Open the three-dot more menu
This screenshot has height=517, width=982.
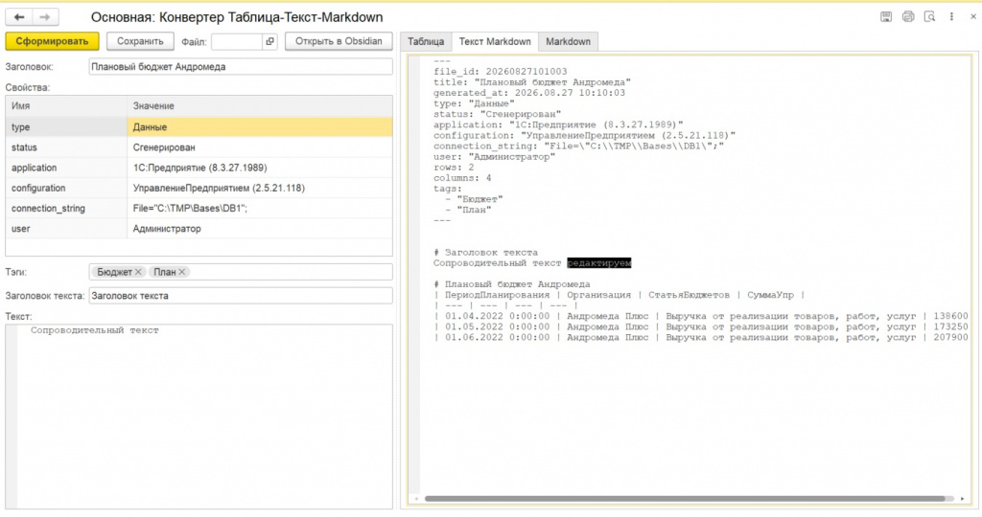pos(951,17)
